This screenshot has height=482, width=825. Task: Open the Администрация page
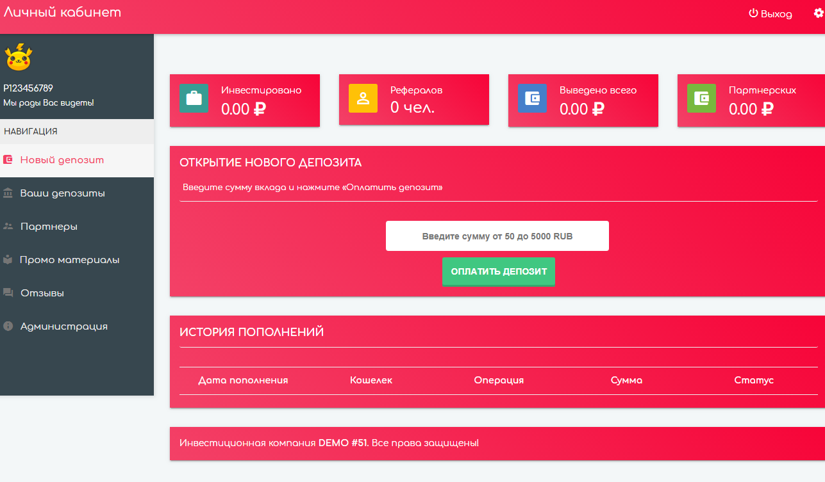click(x=77, y=326)
